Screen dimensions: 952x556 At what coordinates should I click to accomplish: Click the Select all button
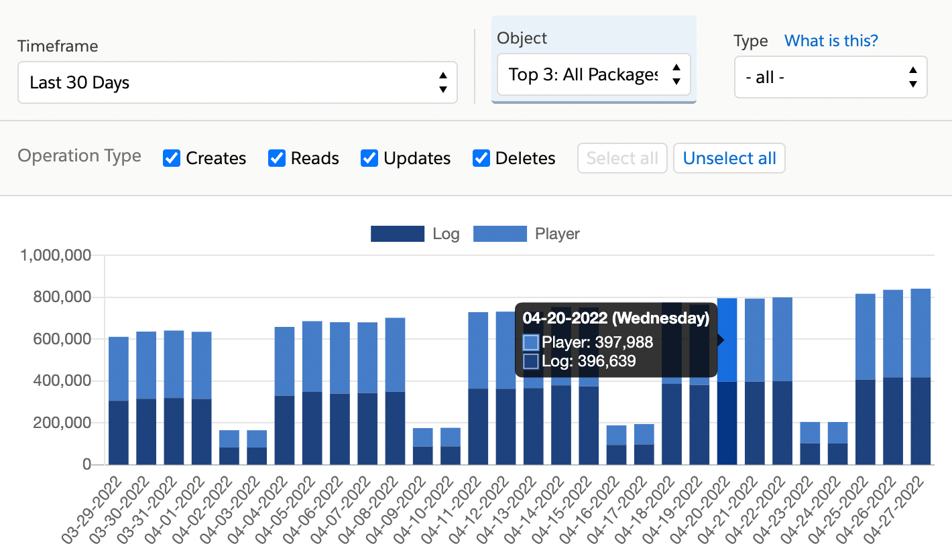click(x=622, y=158)
